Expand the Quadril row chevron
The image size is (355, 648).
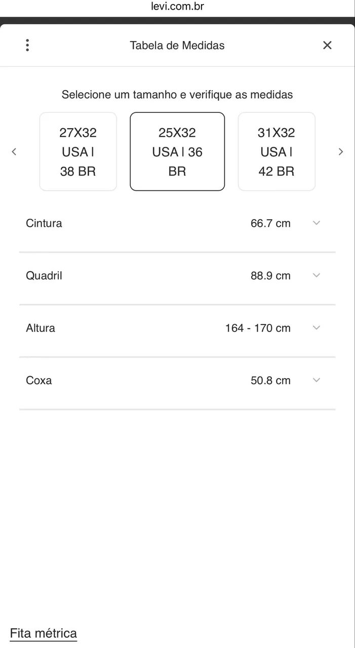pyautogui.click(x=317, y=275)
